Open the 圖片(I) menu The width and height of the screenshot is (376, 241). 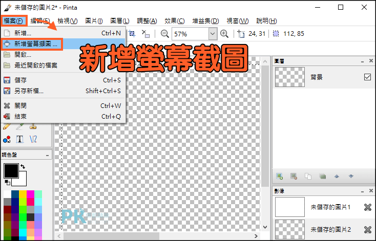point(94,21)
